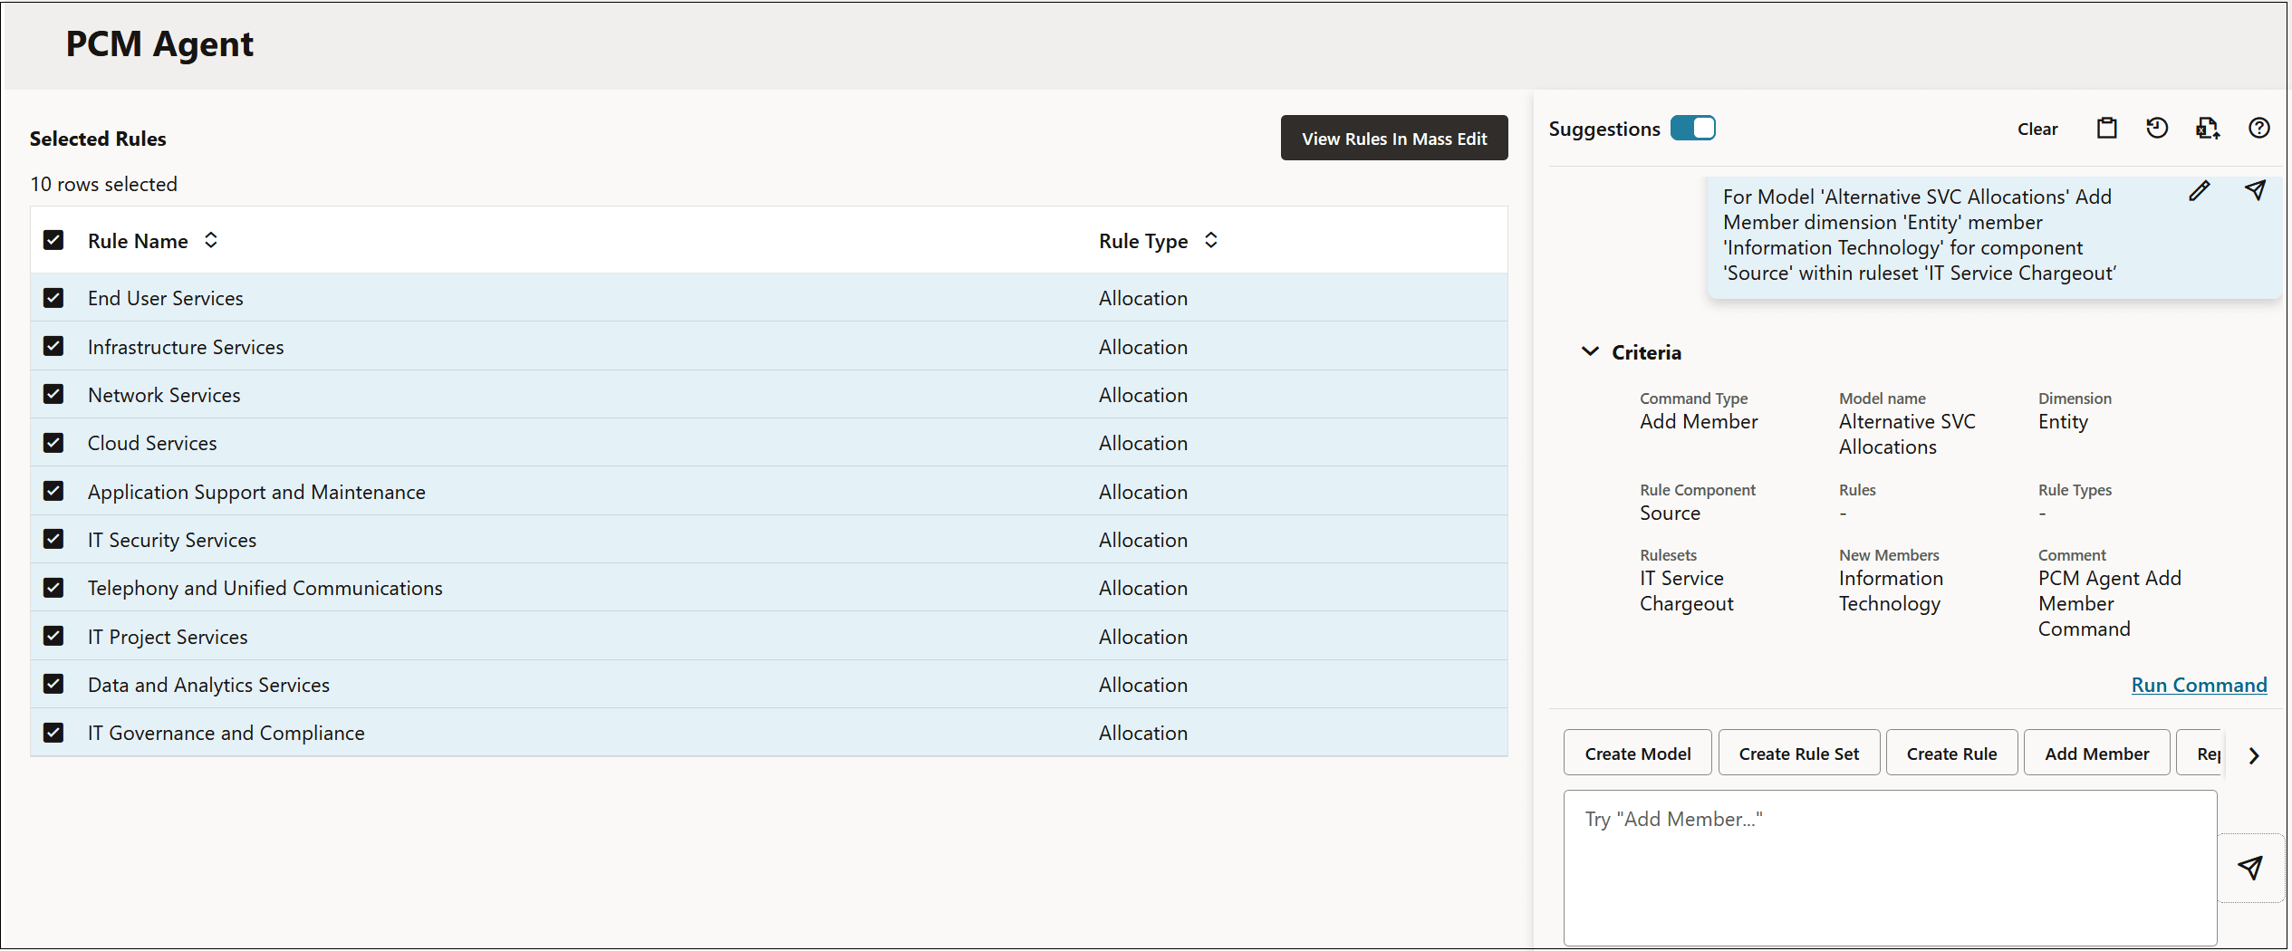The image size is (2292, 951).
Task: Open help using the question mark icon
Action: click(x=2258, y=128)
